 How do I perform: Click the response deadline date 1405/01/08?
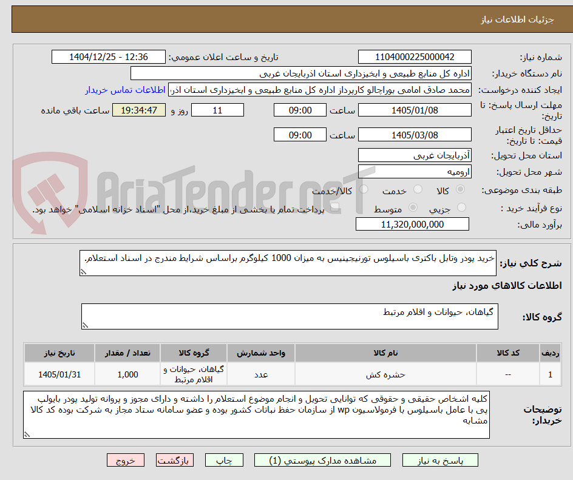pos(415,110)
